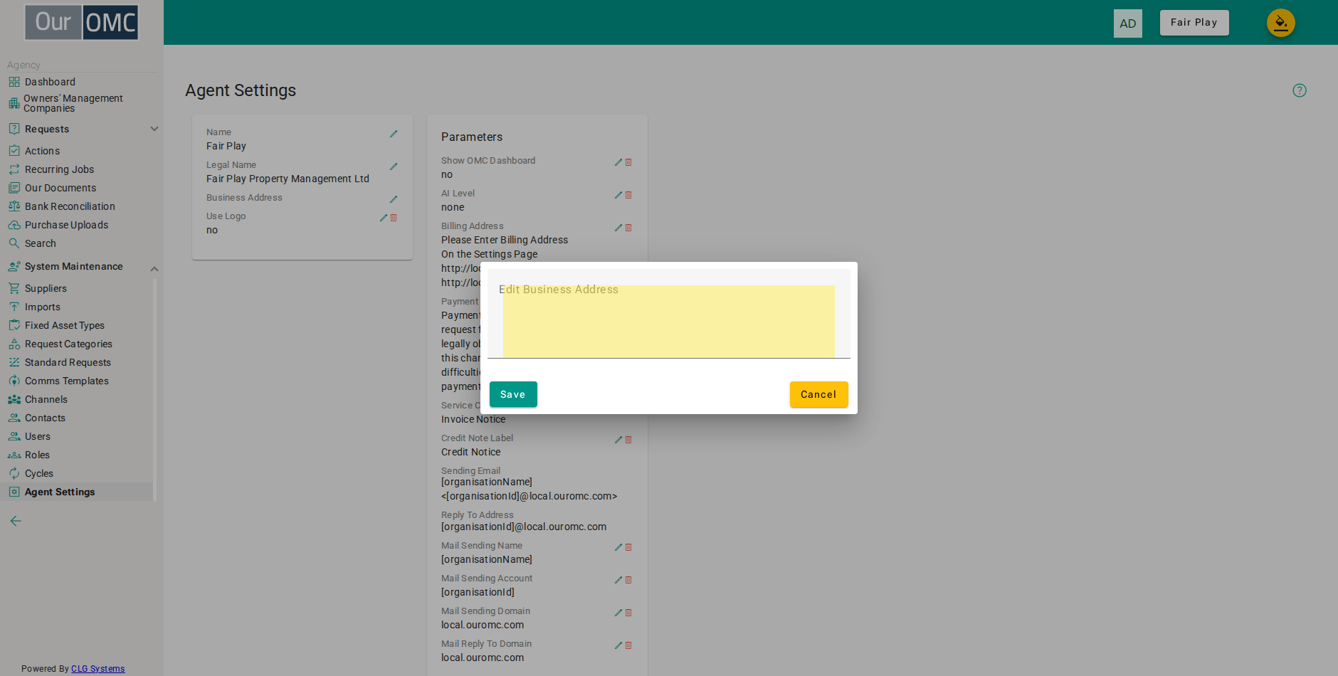Viewport: 1338px width, 676px height.
Task: Delete the Use Logo trash icon
Action: click(394, 218)
